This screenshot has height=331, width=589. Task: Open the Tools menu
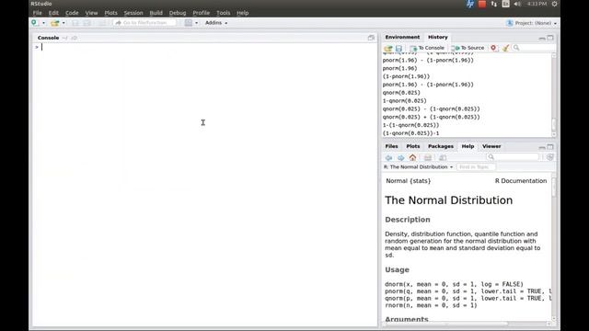pos(223,13)
